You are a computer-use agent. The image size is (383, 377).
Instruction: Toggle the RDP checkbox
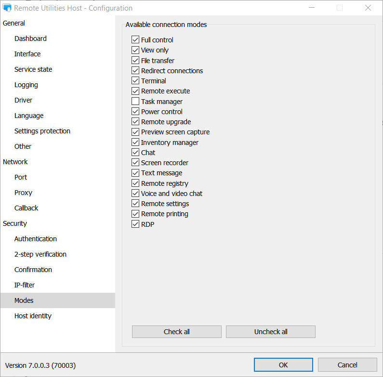pyautogui.click(x=135, y=224)
